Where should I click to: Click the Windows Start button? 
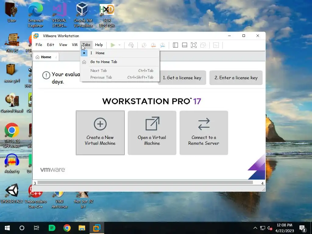[7, 228]
